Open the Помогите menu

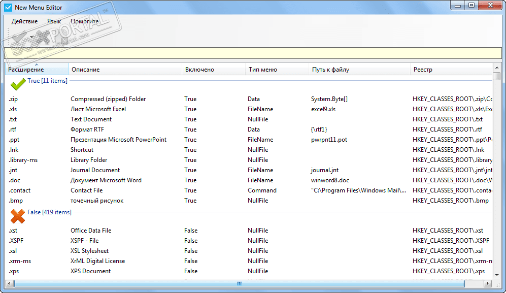pos(85,21)
